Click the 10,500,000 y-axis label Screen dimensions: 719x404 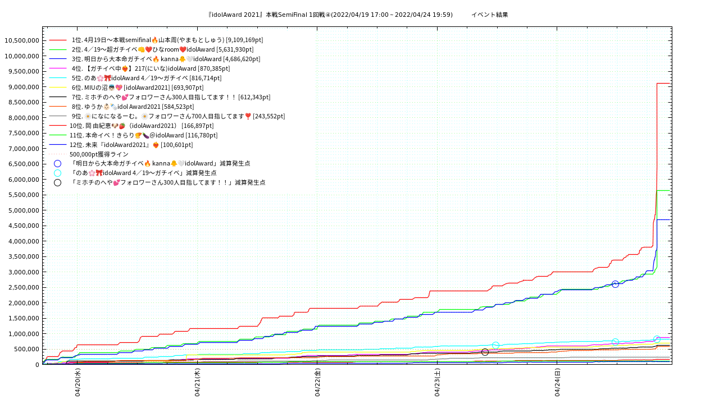tap(21, 40)
